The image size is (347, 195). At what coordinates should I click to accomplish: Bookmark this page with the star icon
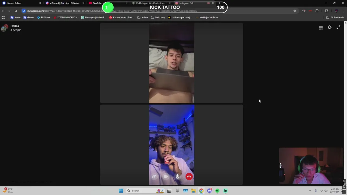pos(295,11)
